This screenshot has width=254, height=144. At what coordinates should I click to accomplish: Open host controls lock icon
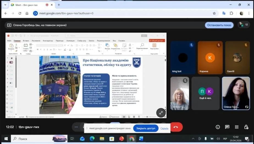coord(246,127)
